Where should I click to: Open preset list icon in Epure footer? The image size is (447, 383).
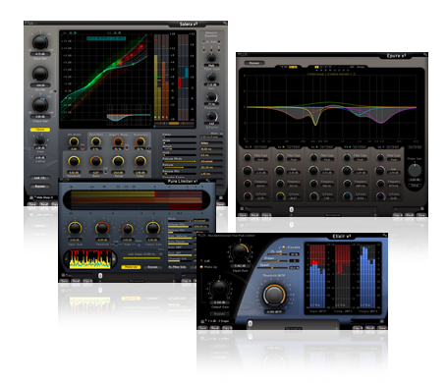click(x=242, y=208)
